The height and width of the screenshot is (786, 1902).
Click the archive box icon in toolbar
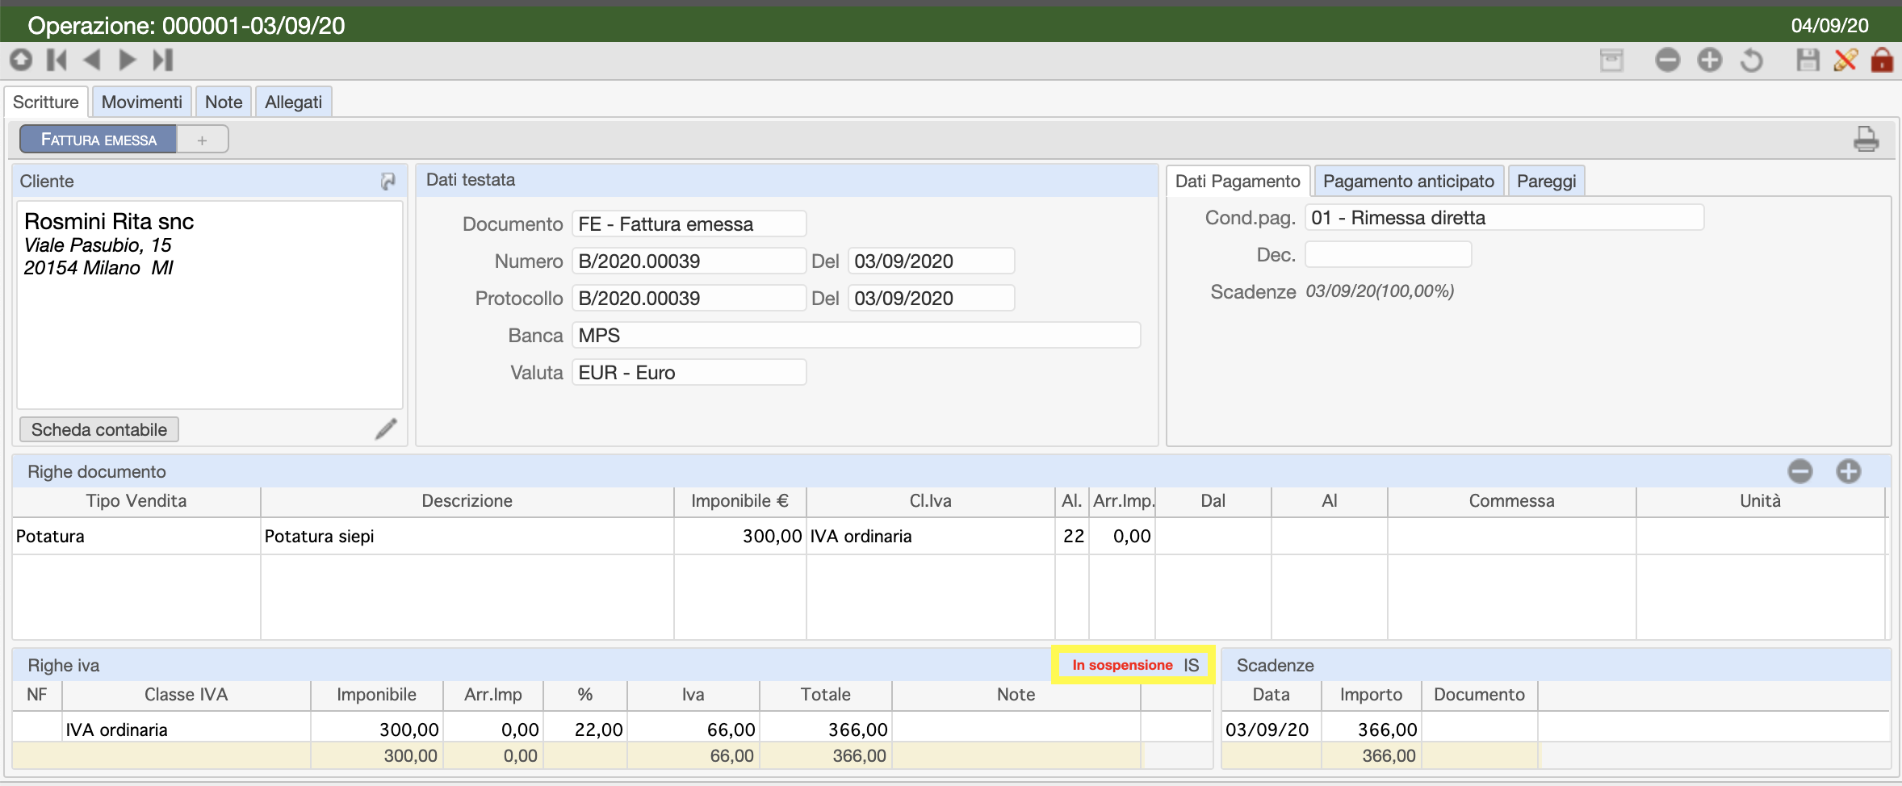1611,61
